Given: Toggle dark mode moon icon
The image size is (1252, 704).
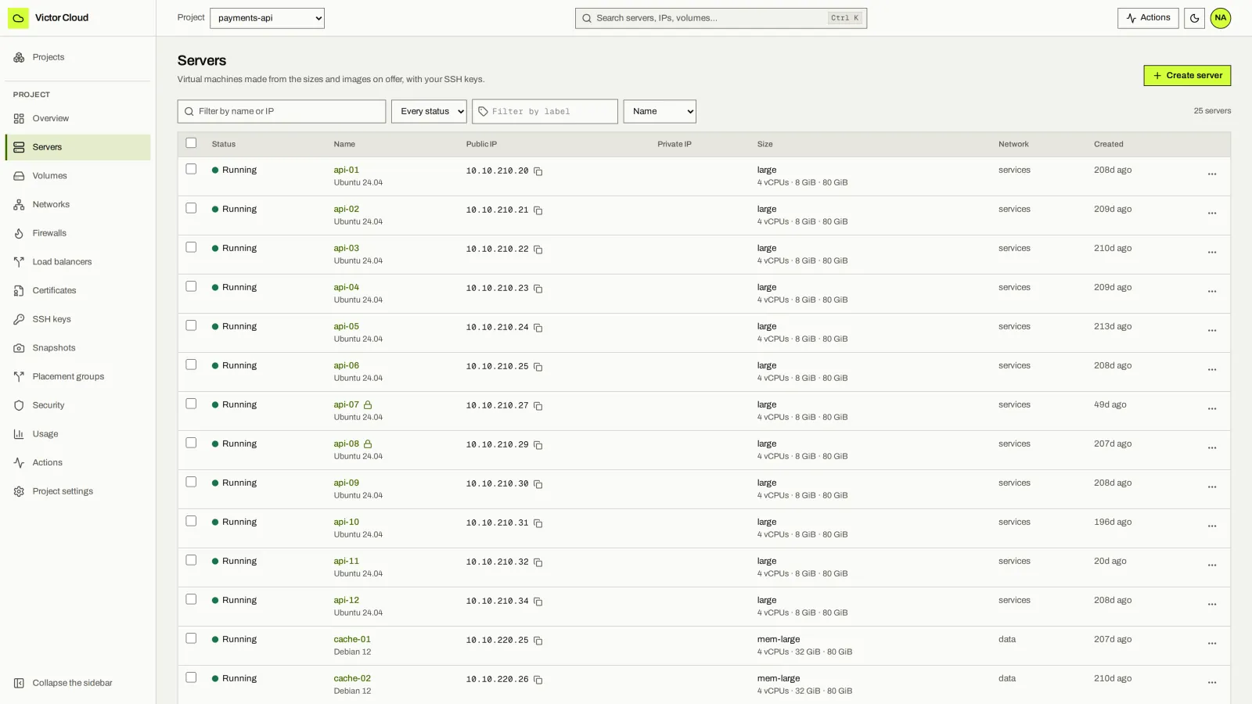Looking at the screenshot, I should click(x=1194, y=18).
